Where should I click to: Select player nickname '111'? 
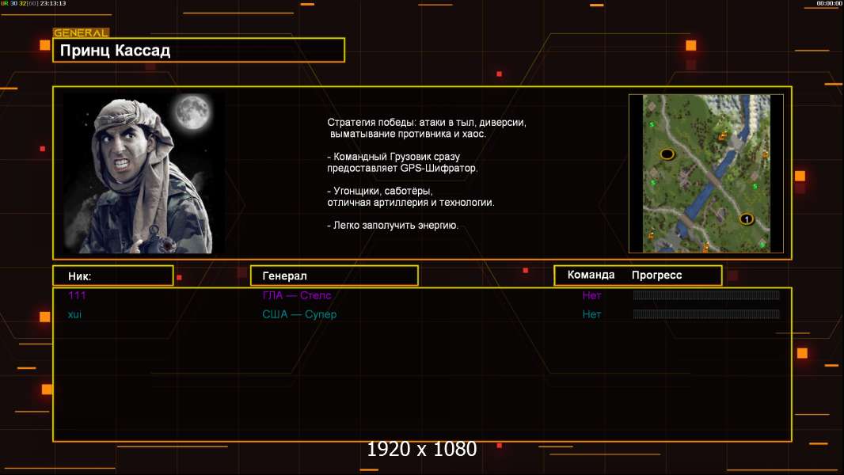click(77, 295)
